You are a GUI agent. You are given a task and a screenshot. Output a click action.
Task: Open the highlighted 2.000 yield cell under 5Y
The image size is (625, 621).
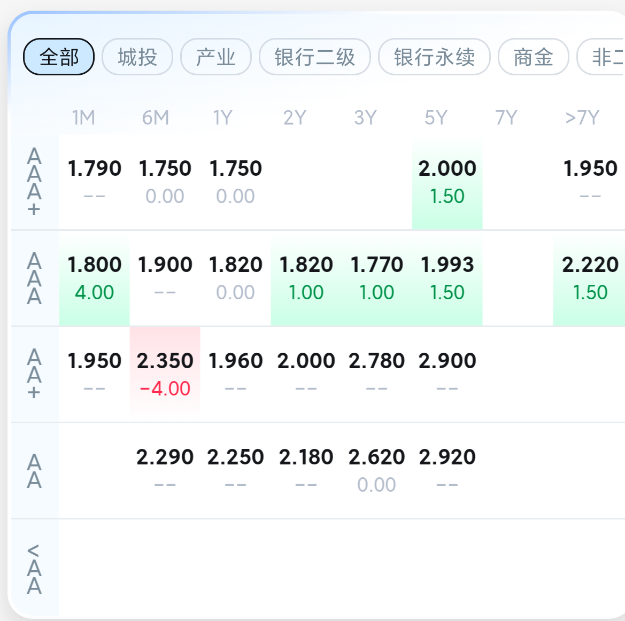(447, 182)
